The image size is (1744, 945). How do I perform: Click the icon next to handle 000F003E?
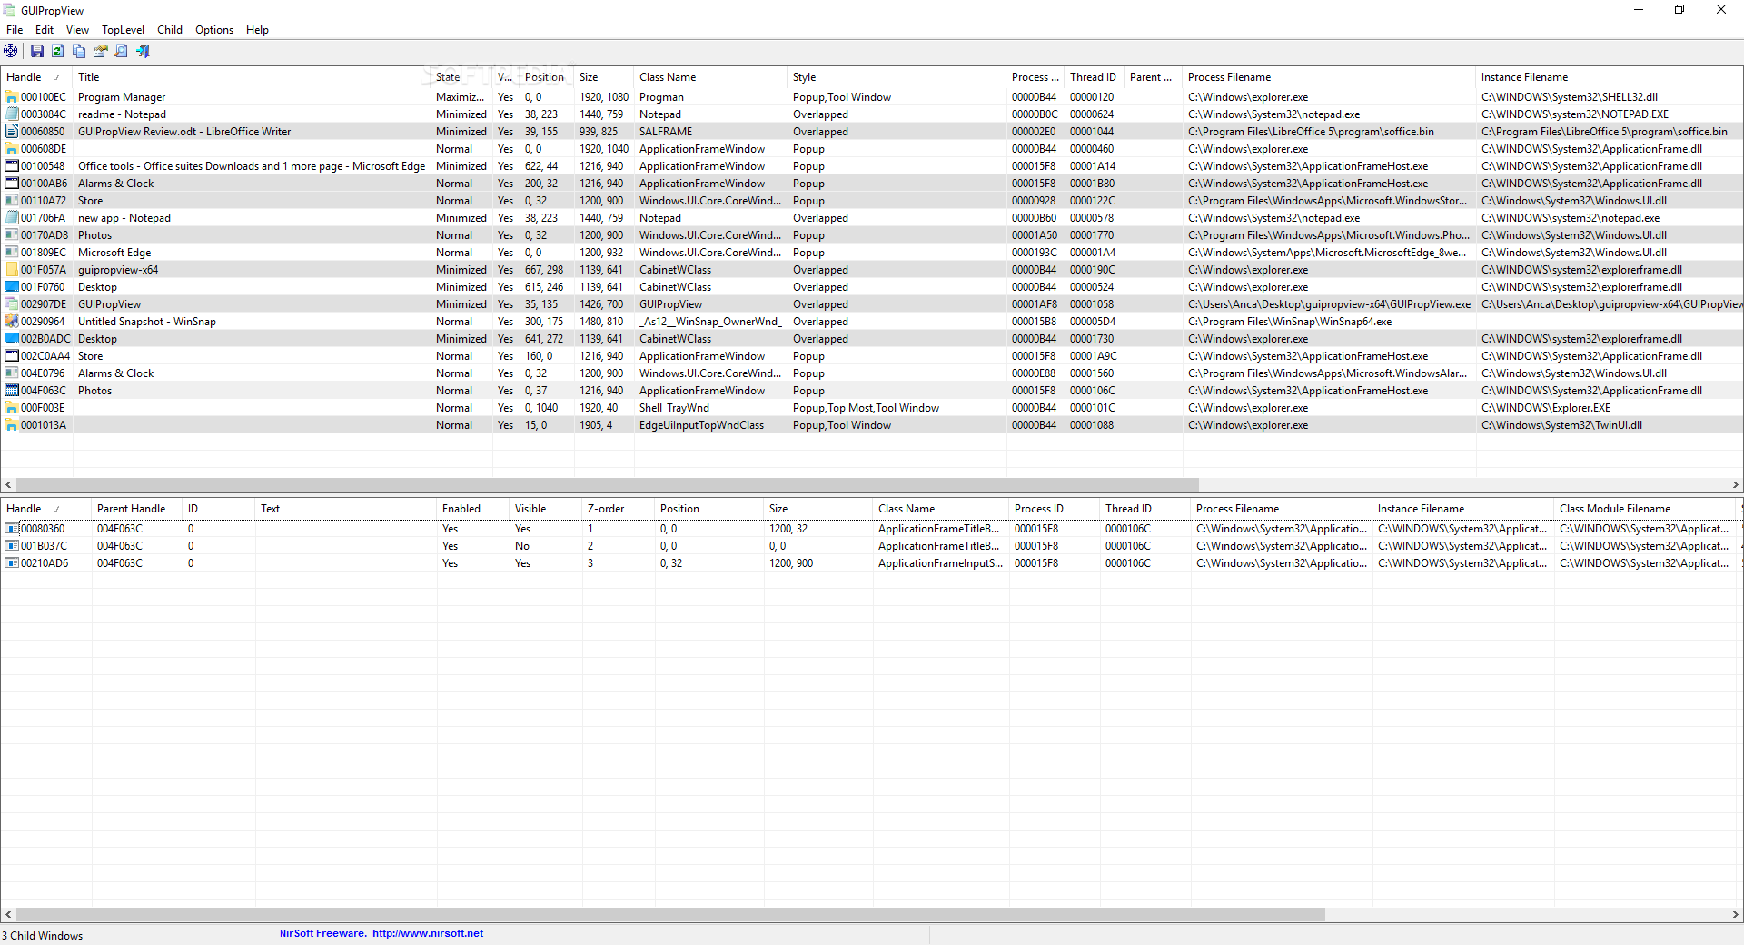point(12,408)
